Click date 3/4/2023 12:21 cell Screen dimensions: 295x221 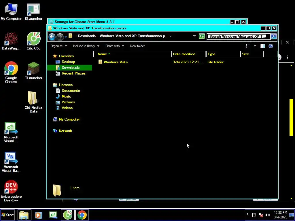(188, 62)
